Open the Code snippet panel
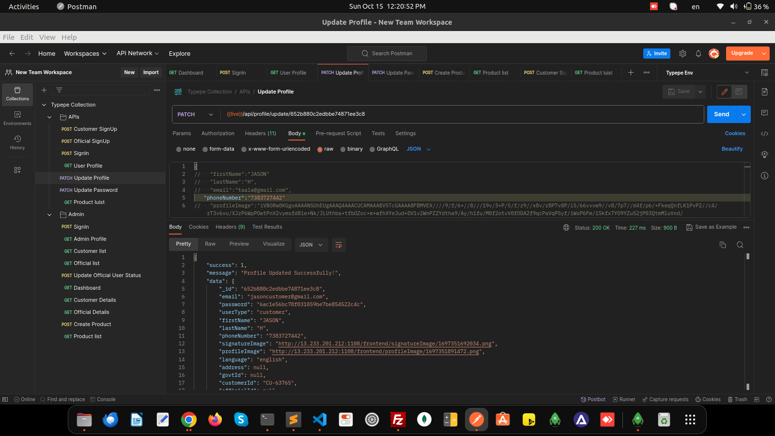775x436 pixels. (764, 134)
